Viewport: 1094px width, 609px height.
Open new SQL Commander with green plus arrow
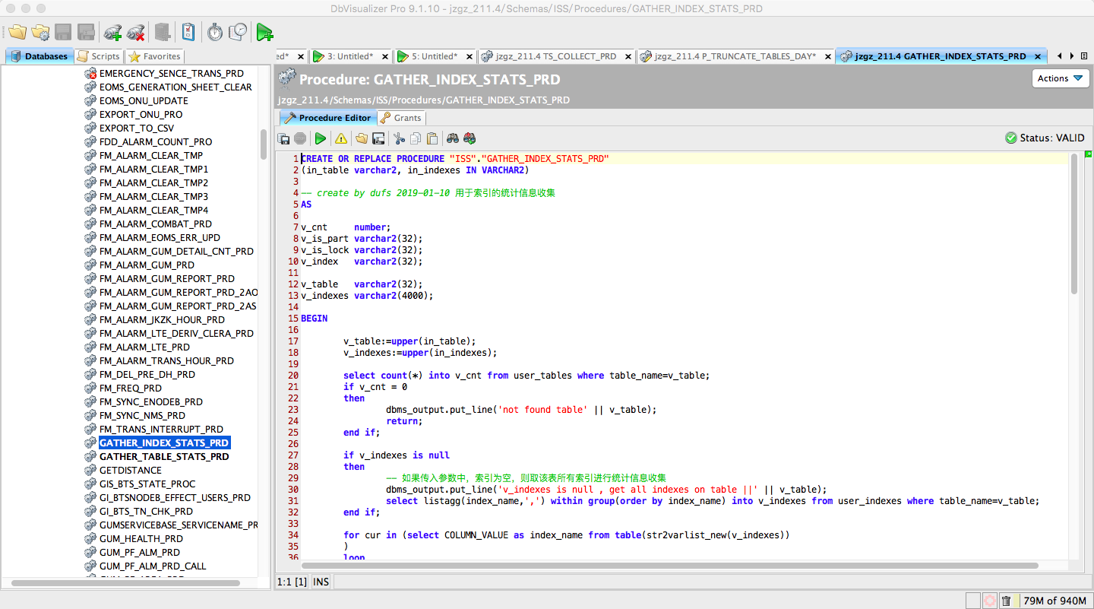point(264,32)
